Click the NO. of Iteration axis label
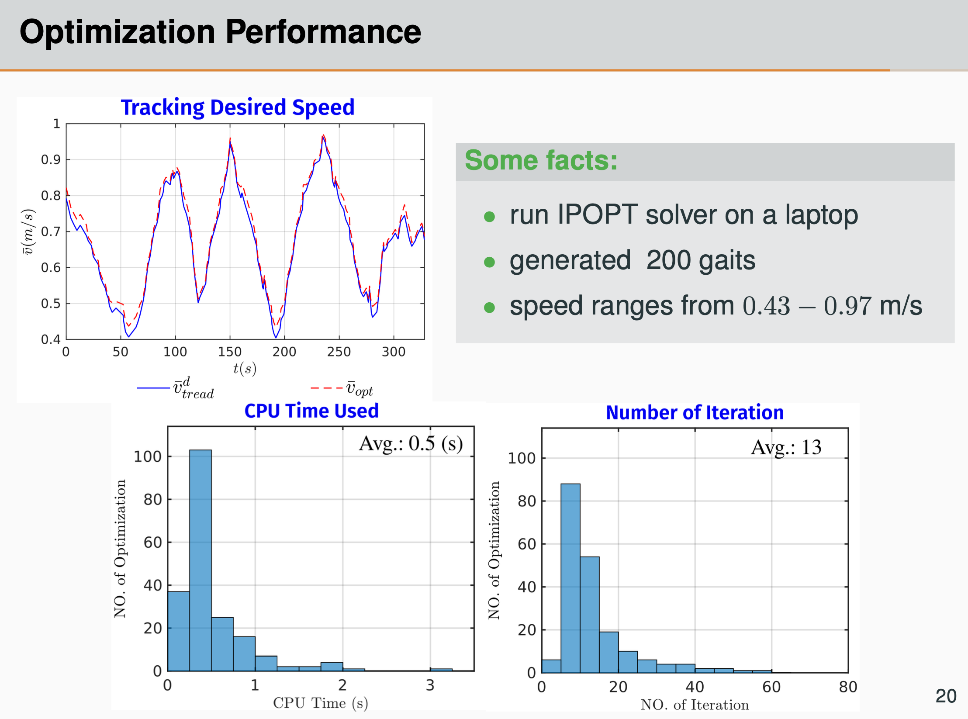 point(695,705)
